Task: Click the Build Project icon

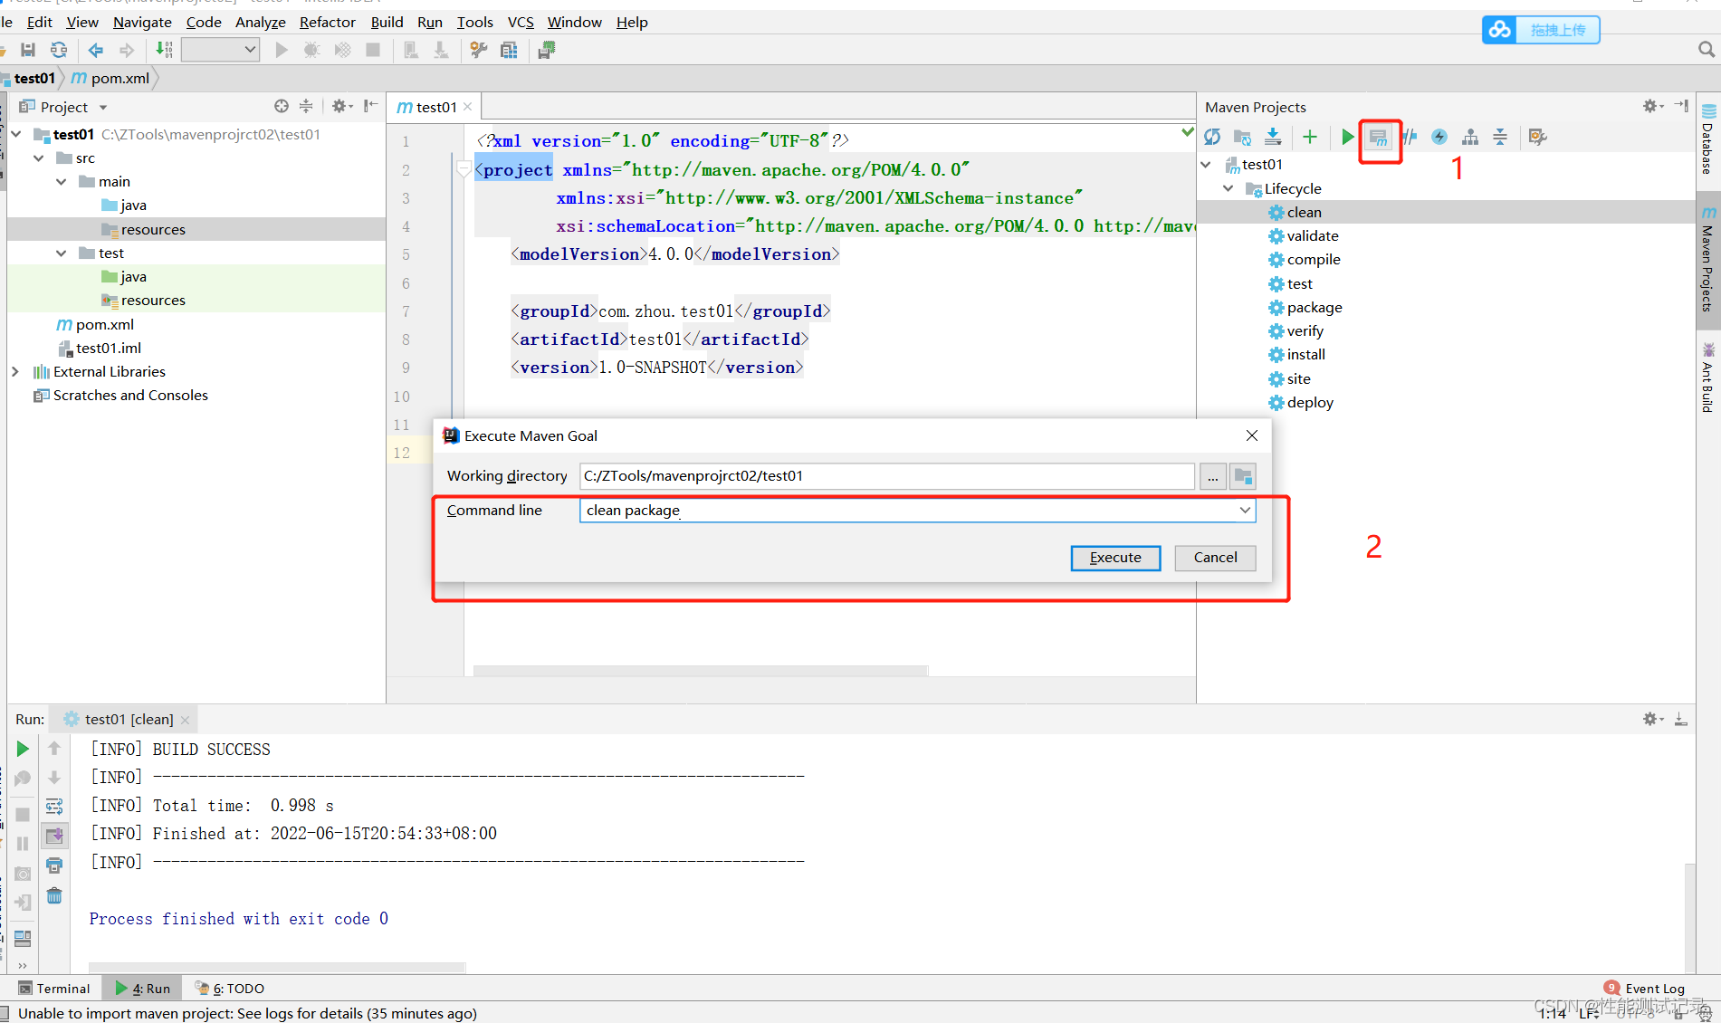Action: (x=163, y=50)
